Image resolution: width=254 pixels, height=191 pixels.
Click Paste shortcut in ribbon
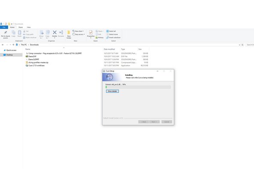click(x=30, y=37)
